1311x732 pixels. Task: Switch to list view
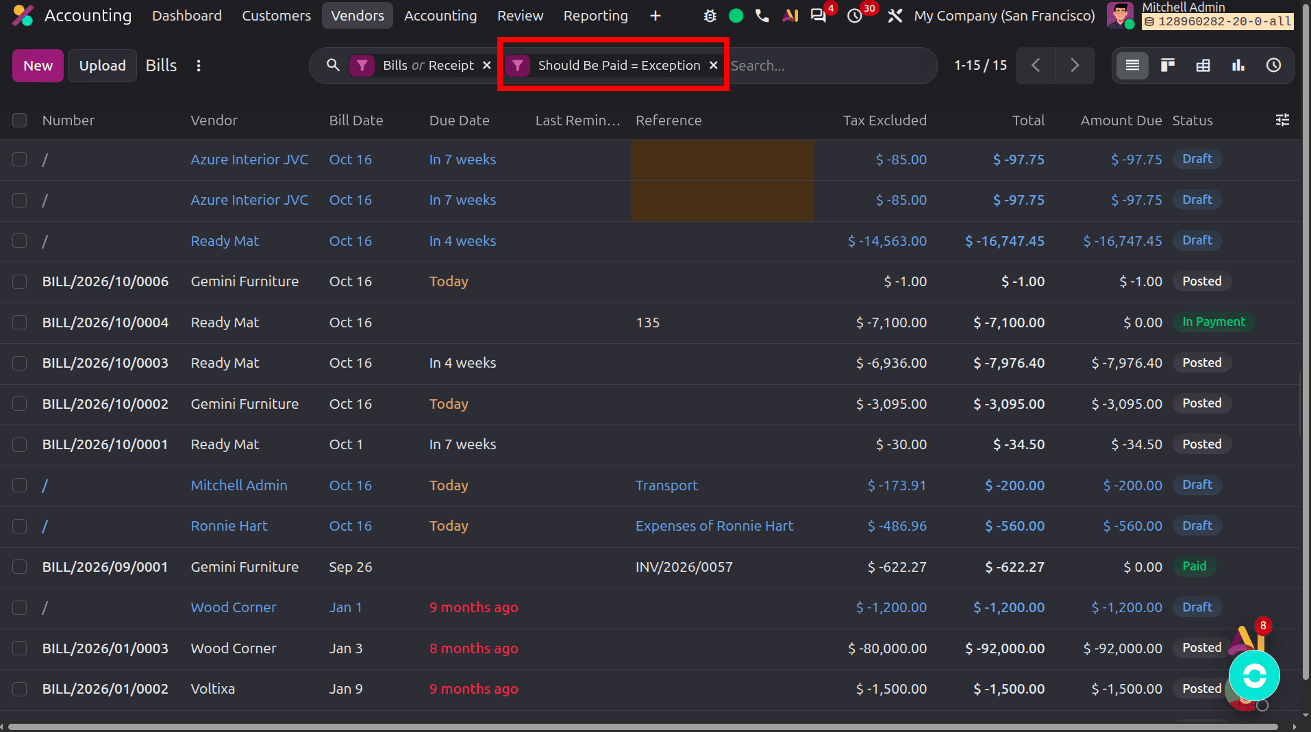pyautogui.click(x=1132, y=66)
